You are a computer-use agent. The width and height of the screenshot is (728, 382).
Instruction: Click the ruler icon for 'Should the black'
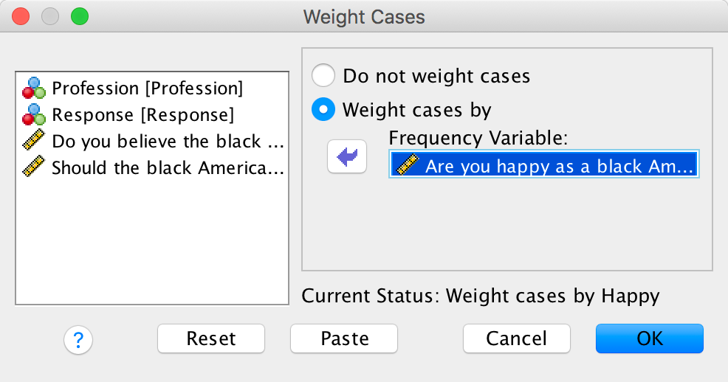click(34, 168)
